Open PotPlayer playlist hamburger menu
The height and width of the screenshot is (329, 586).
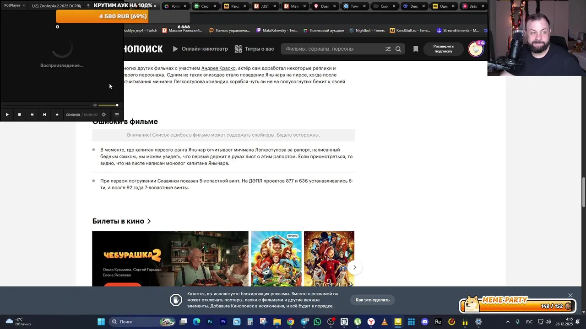point(117,115)
